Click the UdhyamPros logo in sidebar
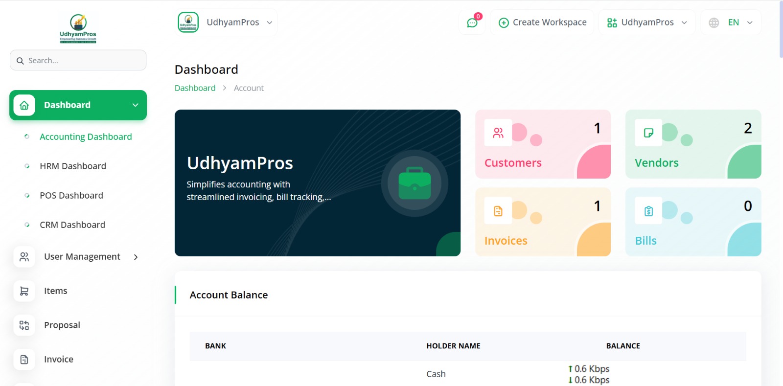 coord(78,28)
